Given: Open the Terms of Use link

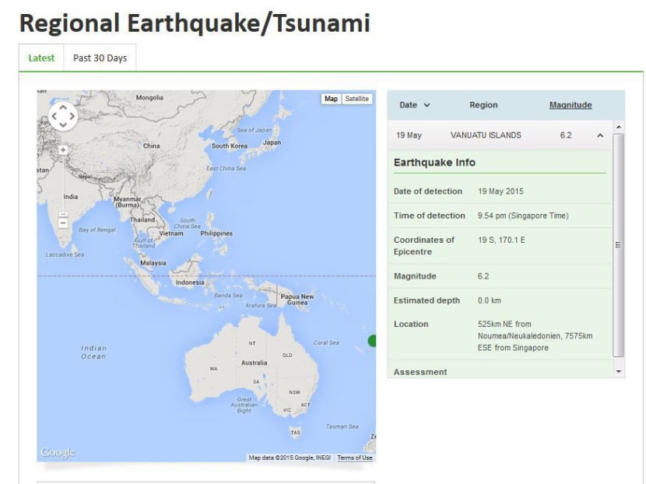Looking at the screenshot, I should [356, 458].
